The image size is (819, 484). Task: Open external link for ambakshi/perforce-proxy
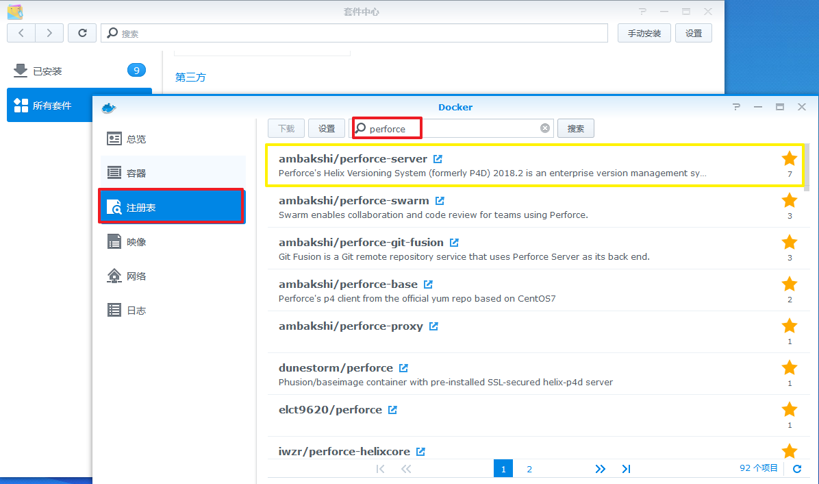pos(433,326)
